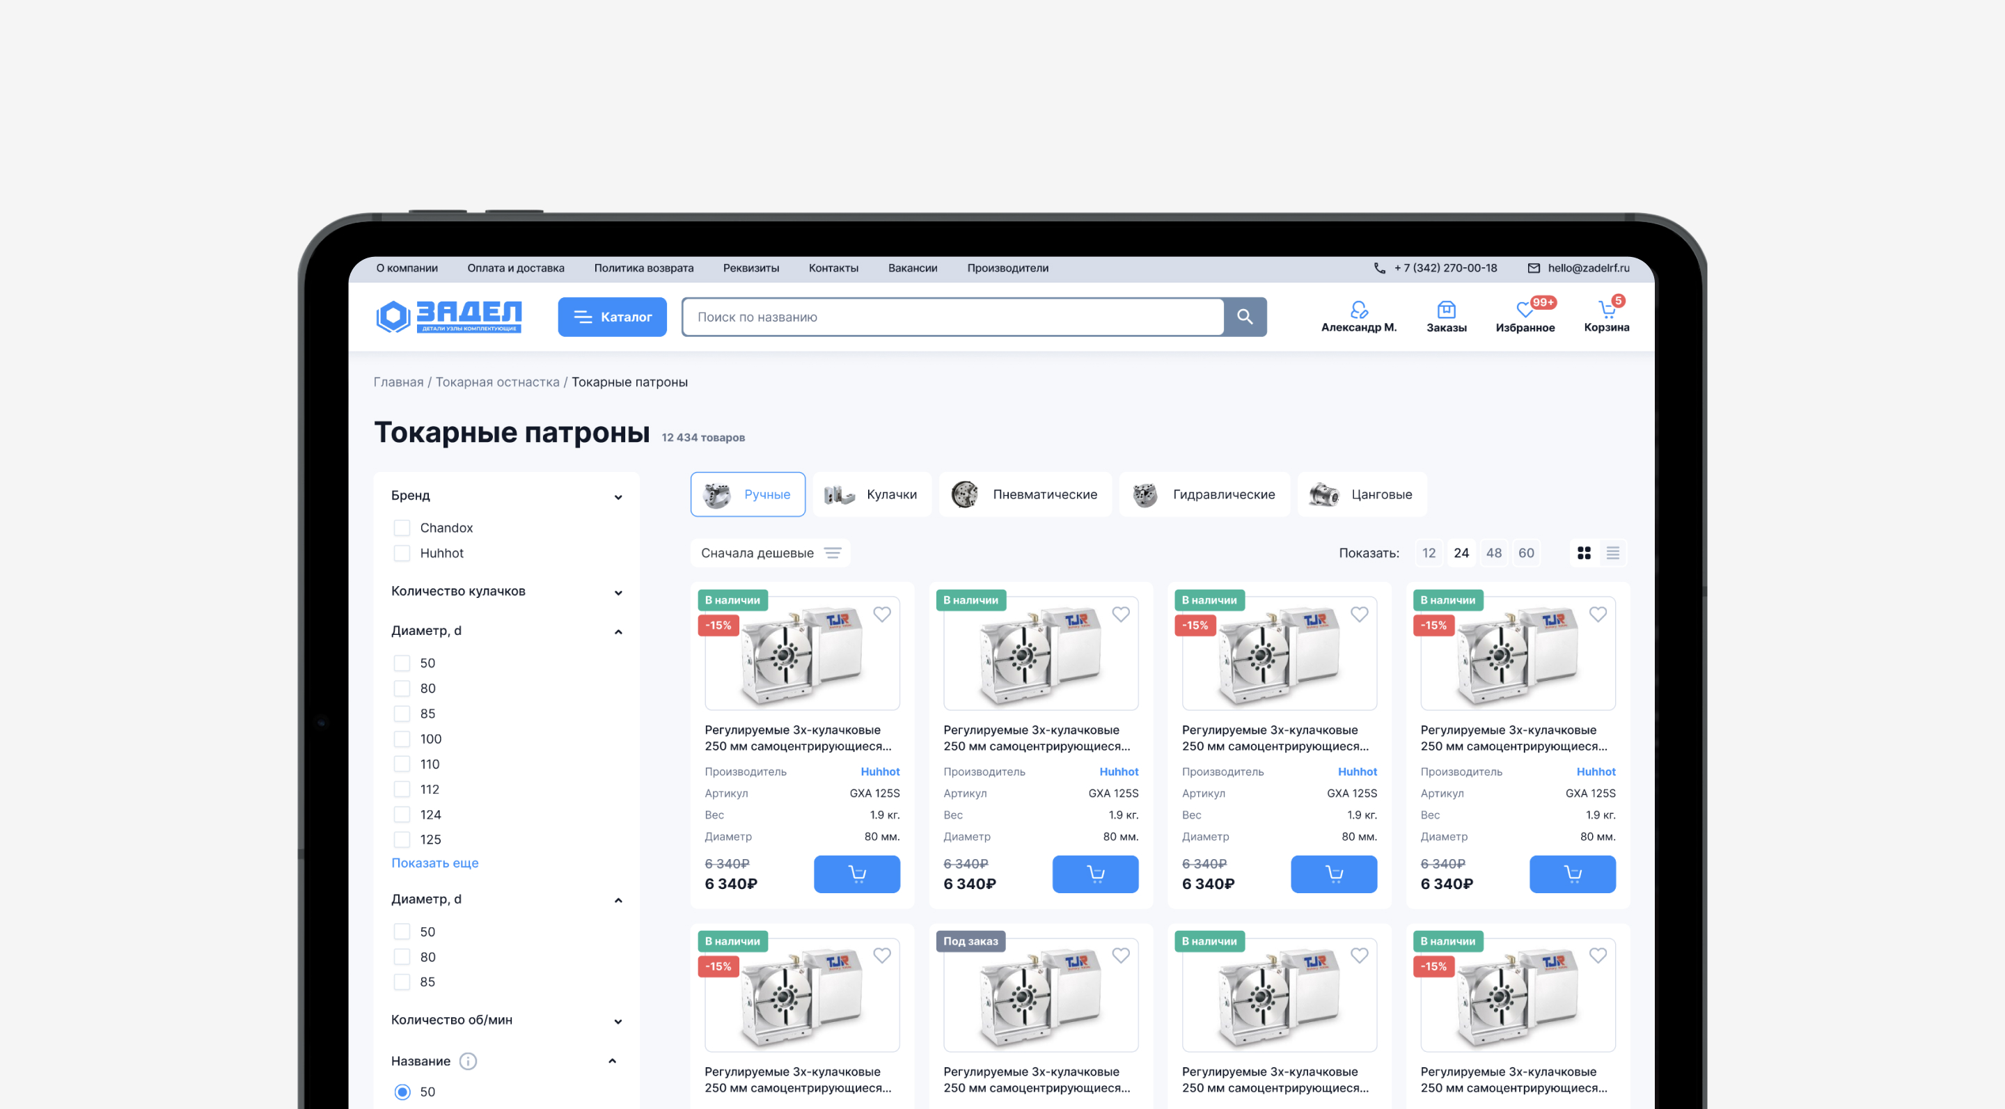This screenshot has width=2005, height=1109.
Task: Open first product image thumbnail
Action: [x=802, y=654]
